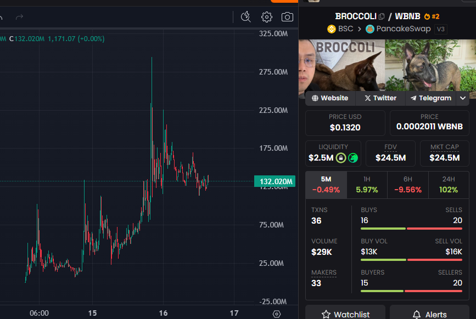The height and width of the screenshot is (319, 476).
Task: Select the 5M timeframe tab
Action: [326, 185]
